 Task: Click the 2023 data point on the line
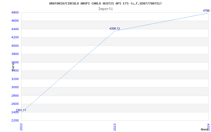click(115, 31)
